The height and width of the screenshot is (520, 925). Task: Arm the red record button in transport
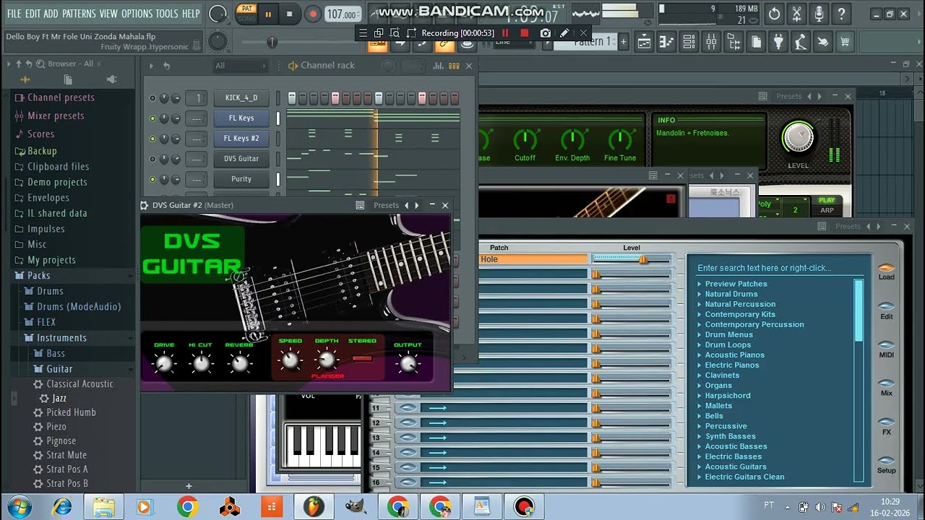pos(313,14)
